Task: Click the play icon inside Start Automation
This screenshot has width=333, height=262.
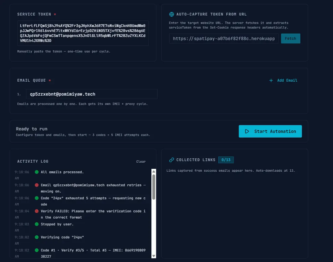Action: (x=247, y=131)
